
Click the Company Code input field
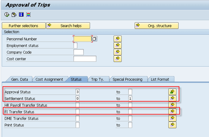point(79,52)
